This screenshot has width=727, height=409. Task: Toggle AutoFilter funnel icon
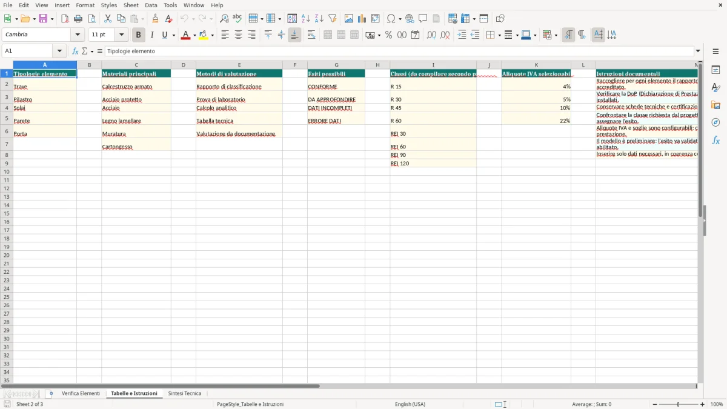pyautogui.click(x=333, y=19)
